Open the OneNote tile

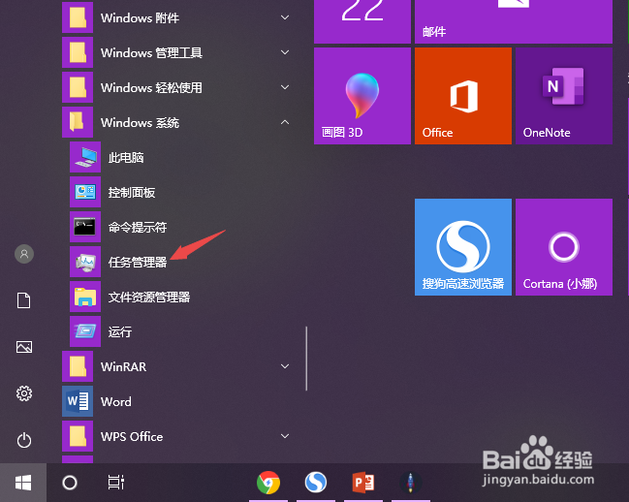click(564, 96)
